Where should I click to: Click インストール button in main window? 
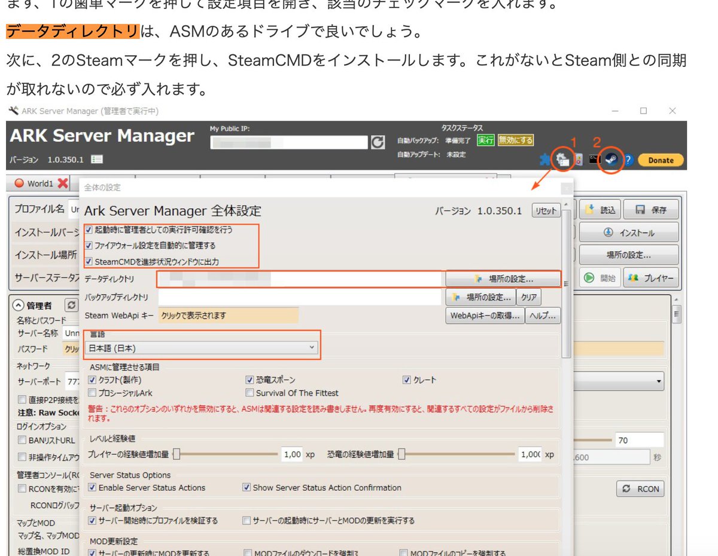click(629, 233)
